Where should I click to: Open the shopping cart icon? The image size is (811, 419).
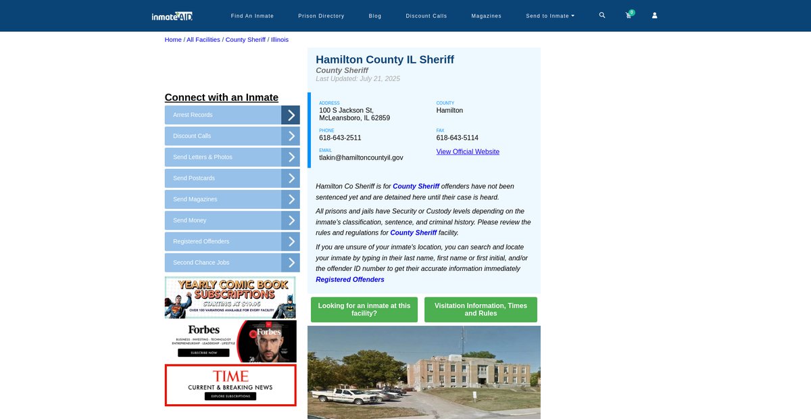(629, 15)
